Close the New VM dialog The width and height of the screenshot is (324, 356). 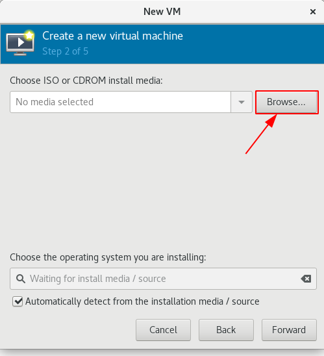point(313,12)
